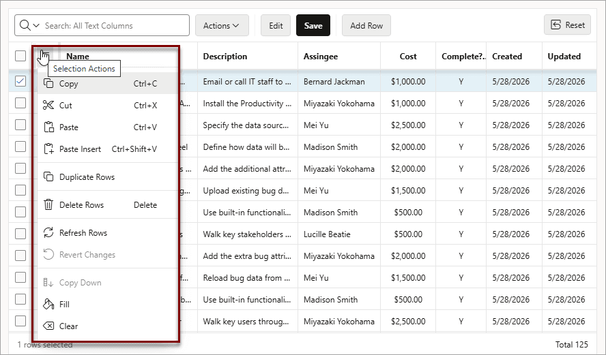The width and height of the screenshot is (606, 355).
Task: Click the Assingee column header
Action: tap(339, 57)
